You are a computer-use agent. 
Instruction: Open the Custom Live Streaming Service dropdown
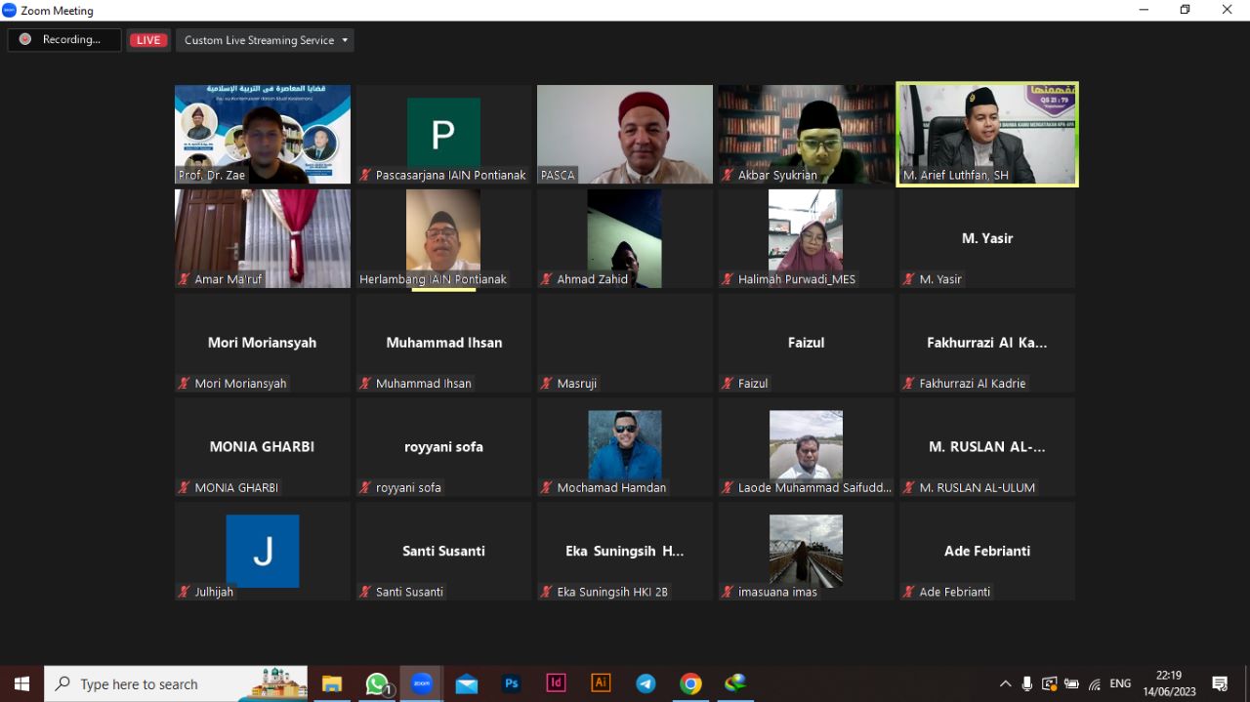pos(266,40)
